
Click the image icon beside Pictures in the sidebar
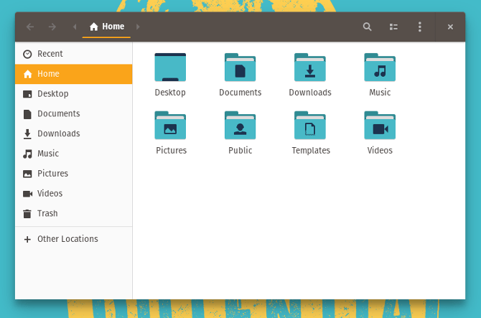click(27, 174)
